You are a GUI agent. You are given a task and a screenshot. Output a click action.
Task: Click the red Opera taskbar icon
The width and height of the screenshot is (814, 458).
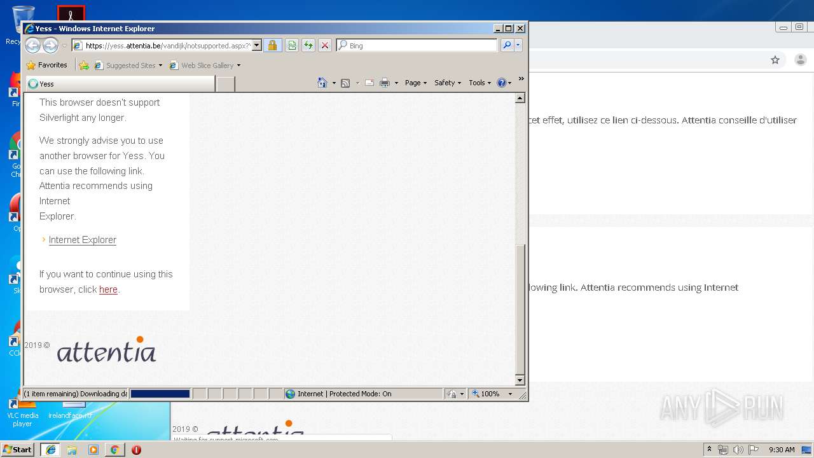136,450
